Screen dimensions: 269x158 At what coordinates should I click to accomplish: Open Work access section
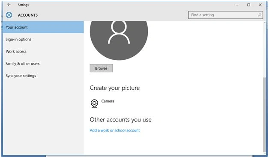click(x=43, y=52)
